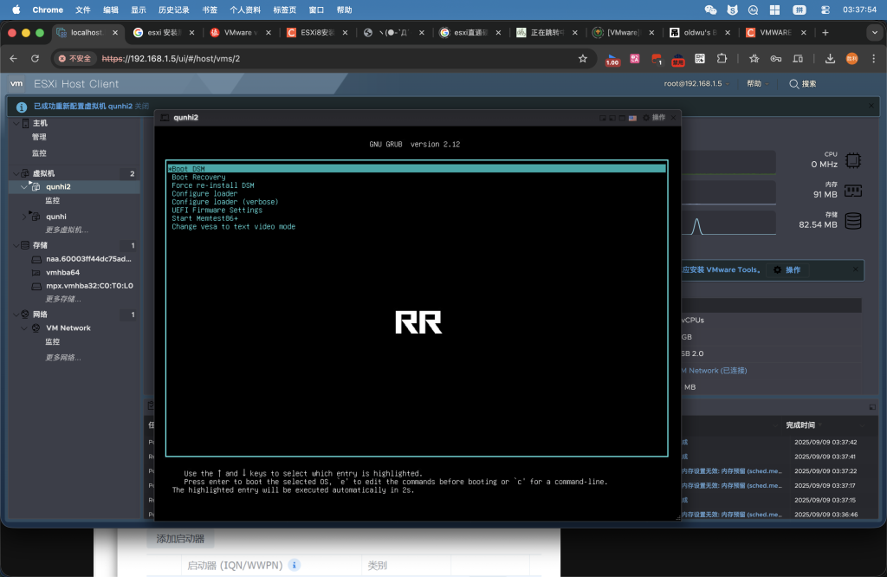Click the gear icon beside console 操作
The width and height of the screenshot is (887, 577).
(x=644, y=118)
